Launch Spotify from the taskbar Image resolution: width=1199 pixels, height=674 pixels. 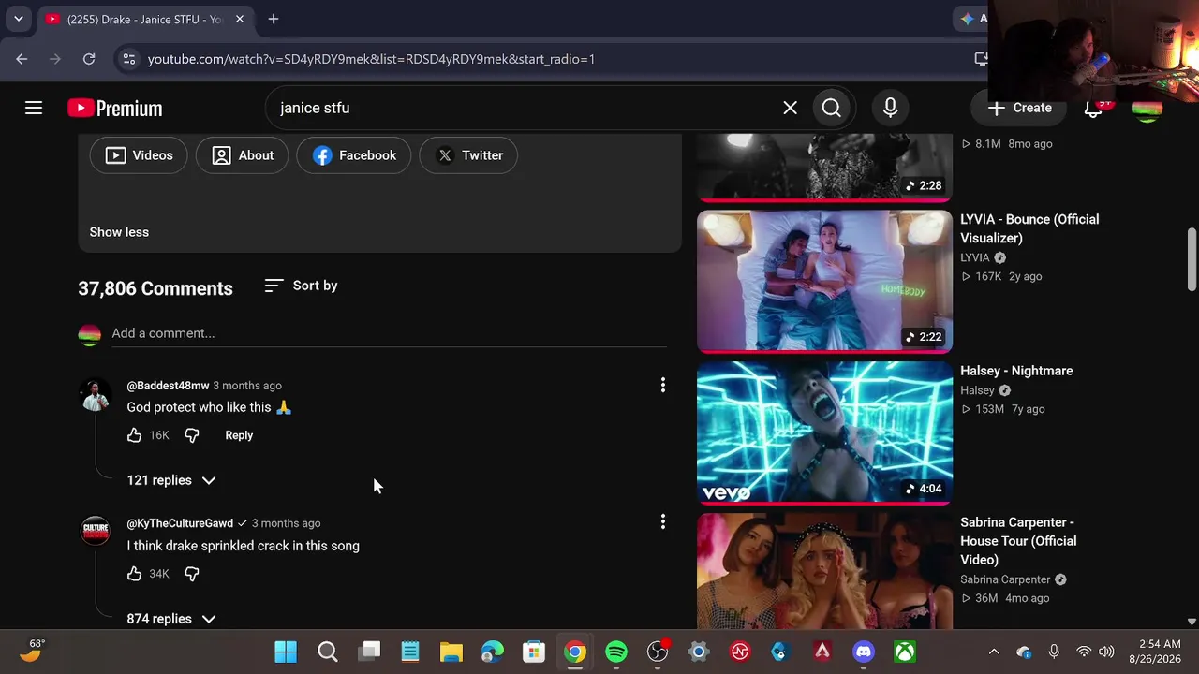[x=616, y=652]
